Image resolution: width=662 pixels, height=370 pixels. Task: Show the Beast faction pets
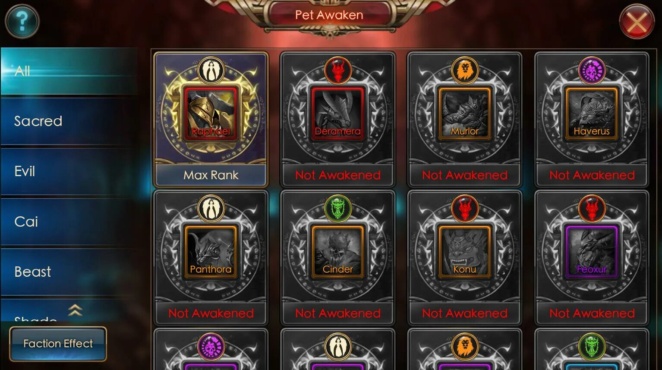click(x=69, y=272)
